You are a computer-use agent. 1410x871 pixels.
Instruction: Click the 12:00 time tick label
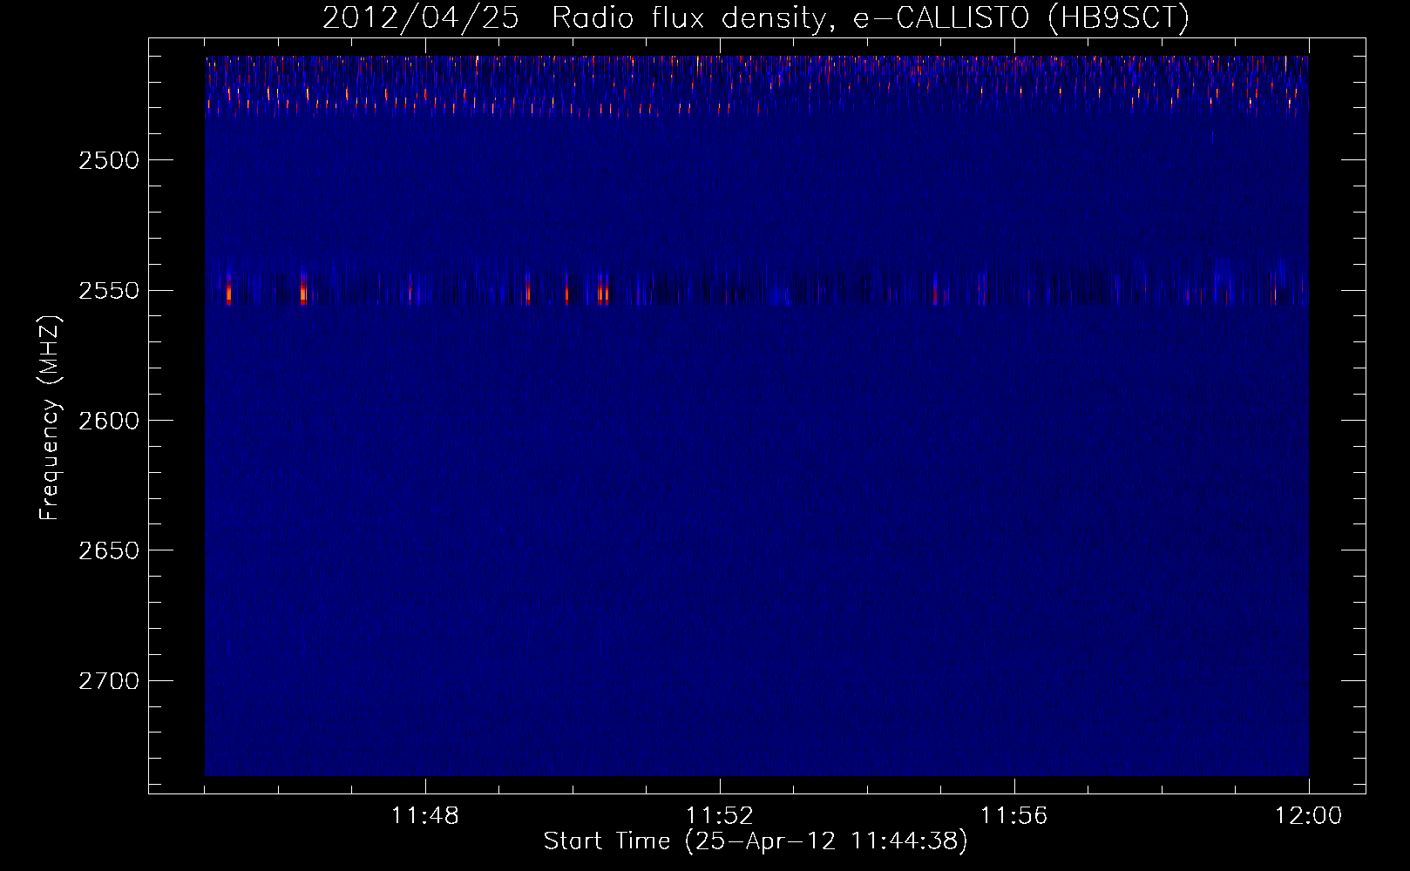click(x=1309, y=816)
